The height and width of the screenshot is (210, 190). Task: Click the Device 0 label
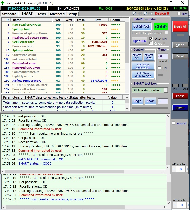point(162,13)
